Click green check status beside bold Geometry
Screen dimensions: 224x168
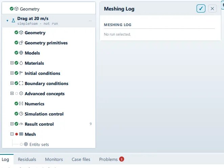(x=17, y=32)
